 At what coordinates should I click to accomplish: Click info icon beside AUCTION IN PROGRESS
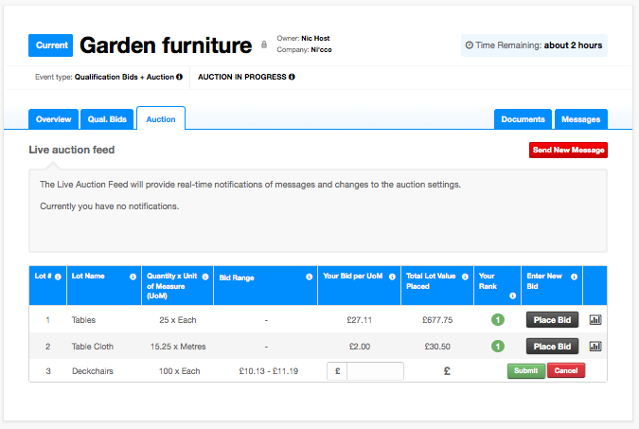coord(292,77)
